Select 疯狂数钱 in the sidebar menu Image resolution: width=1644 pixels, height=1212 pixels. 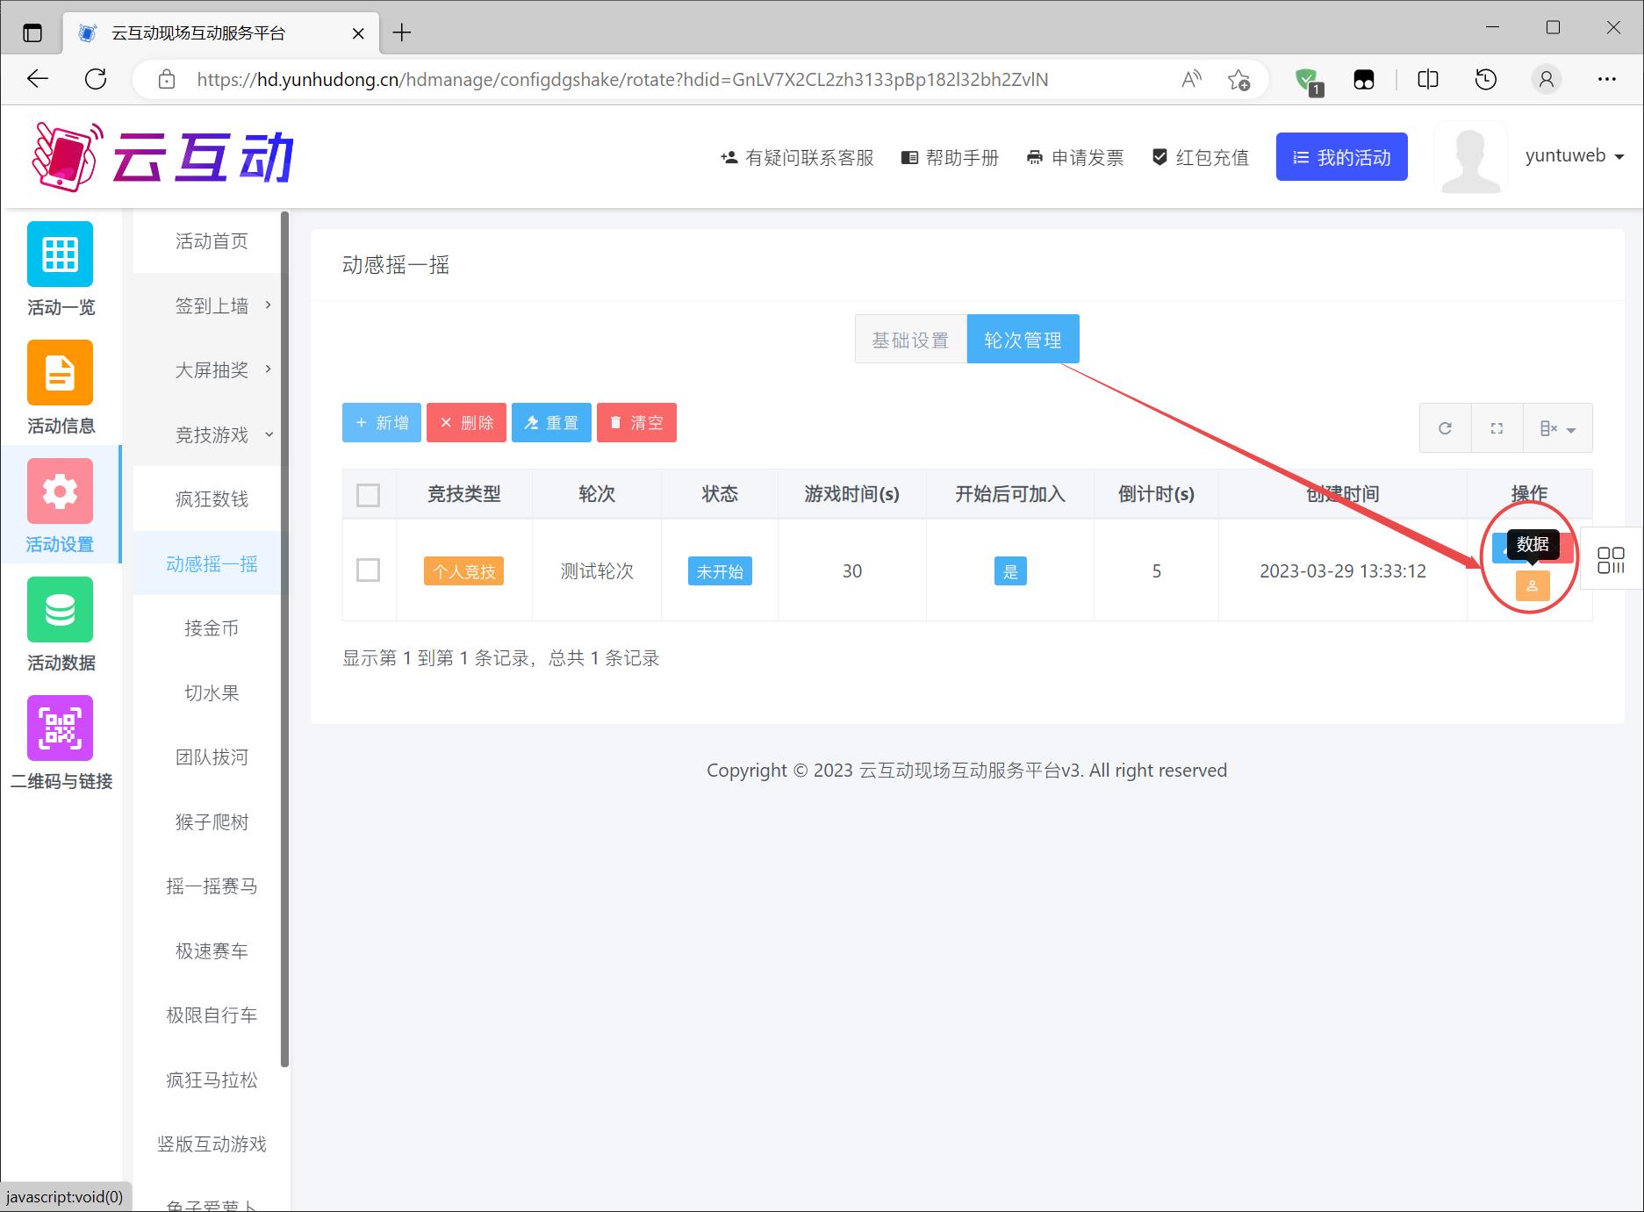pyautogui.click(x=212, y=499)
